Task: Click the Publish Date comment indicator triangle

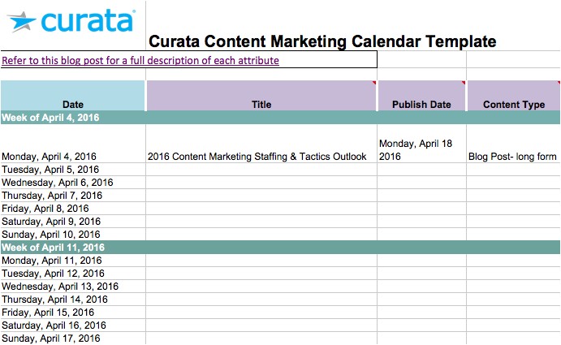Action: [464, 83]
